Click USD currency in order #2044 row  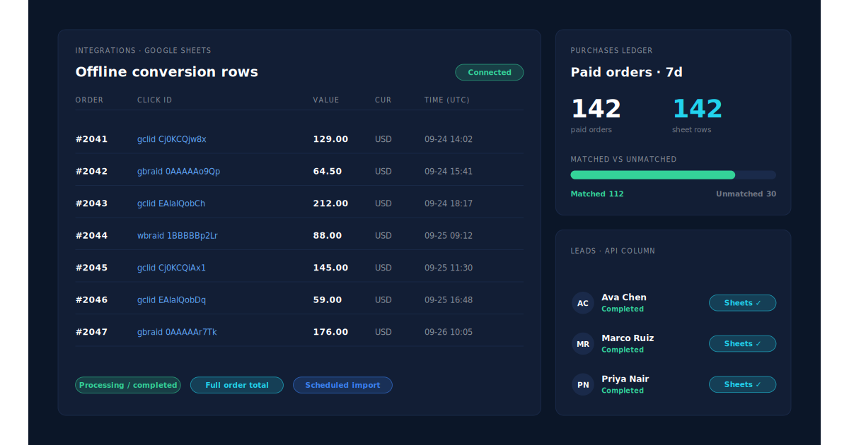(x=383, y=235)
